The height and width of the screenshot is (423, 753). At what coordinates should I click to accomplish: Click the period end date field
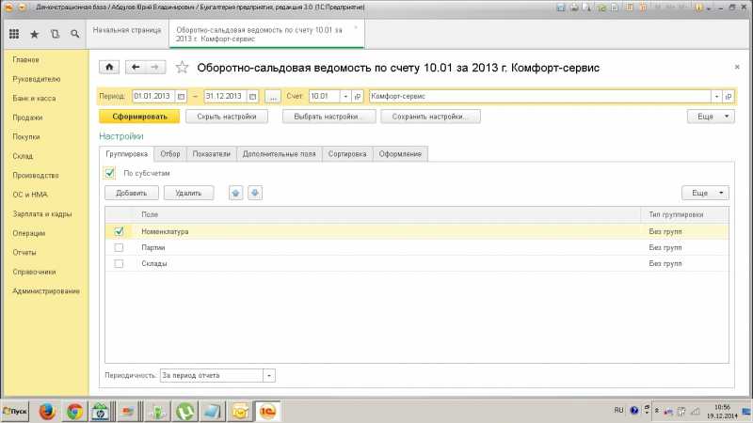225,97
